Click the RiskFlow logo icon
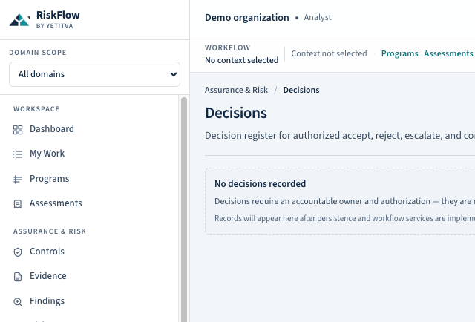The height and width of the screenshot is (322, 475). [20, 20]
